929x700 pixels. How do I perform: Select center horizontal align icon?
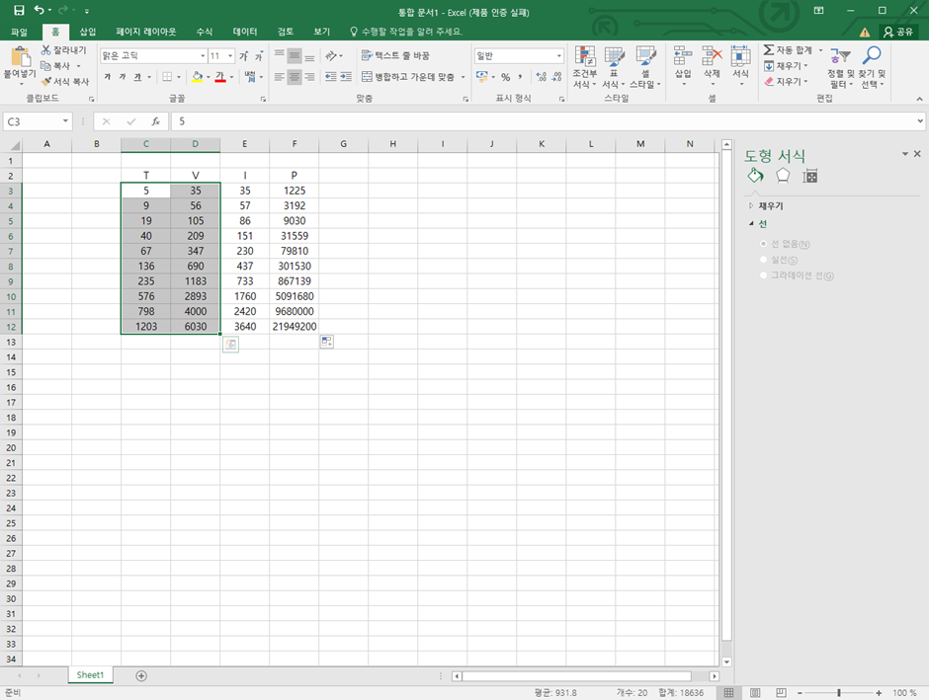click(x=295, y=77)
